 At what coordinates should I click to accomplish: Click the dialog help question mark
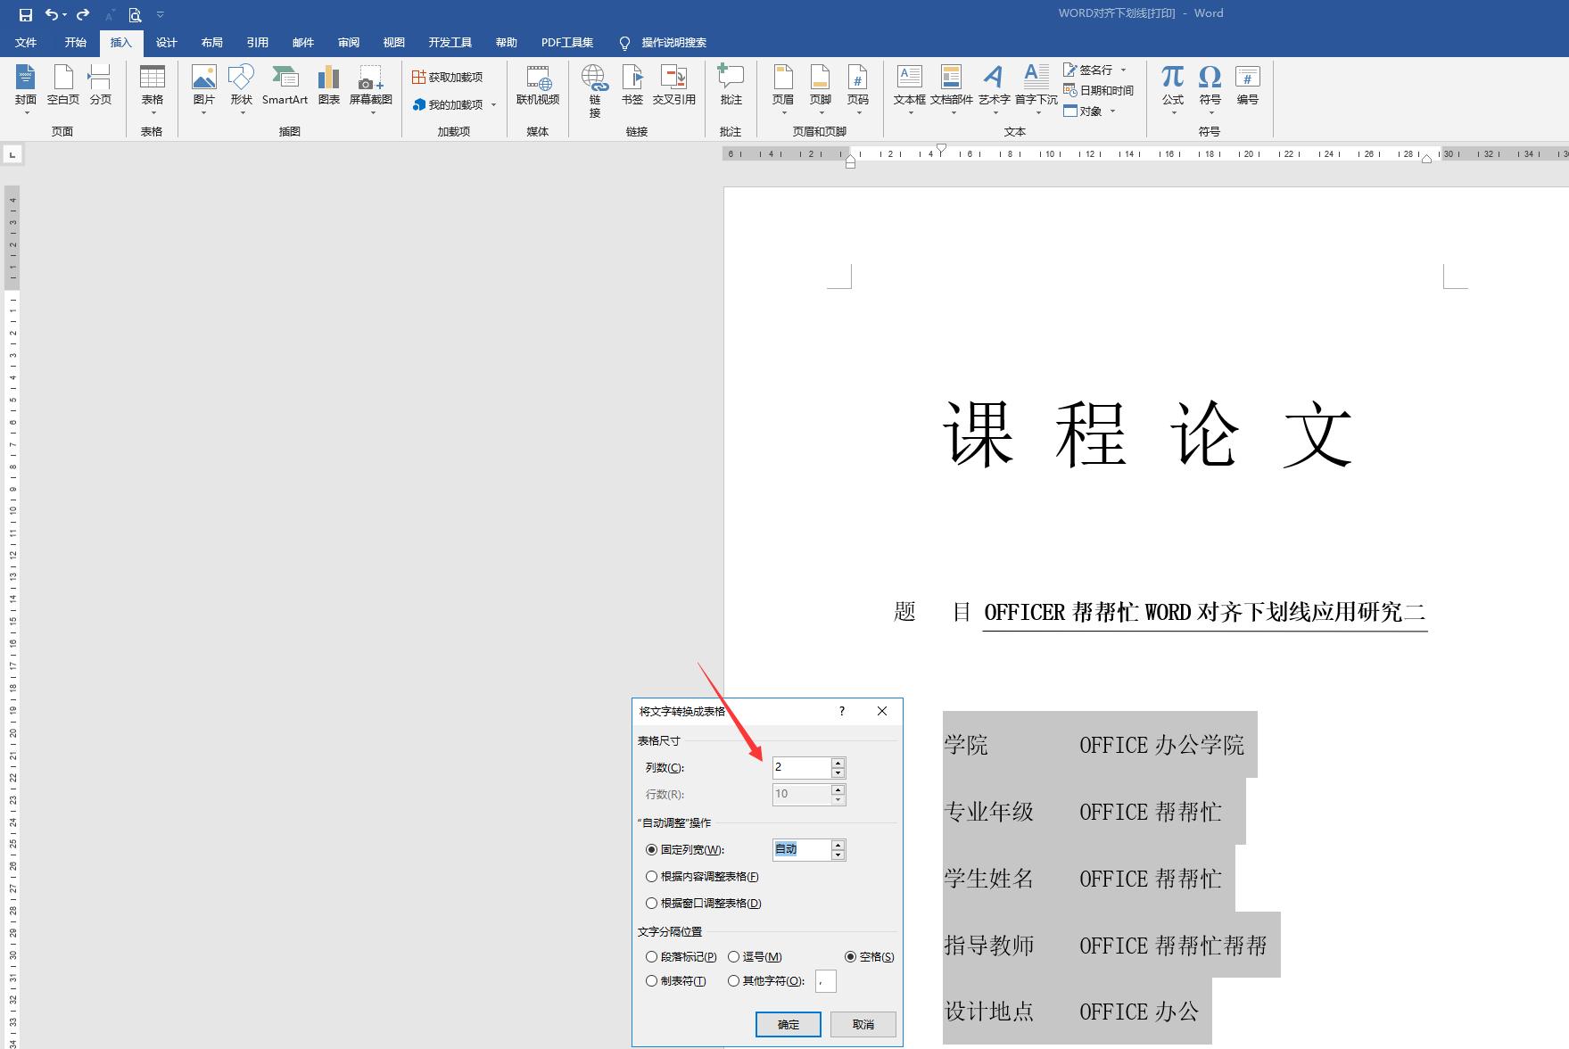[841, 711]
